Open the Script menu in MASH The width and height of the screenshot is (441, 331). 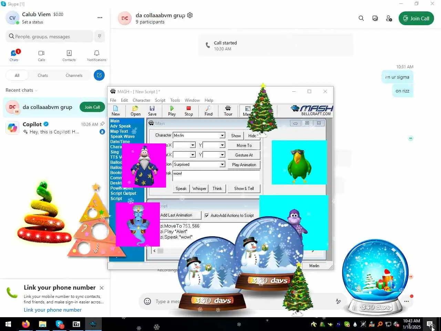[x=160, y=100]
